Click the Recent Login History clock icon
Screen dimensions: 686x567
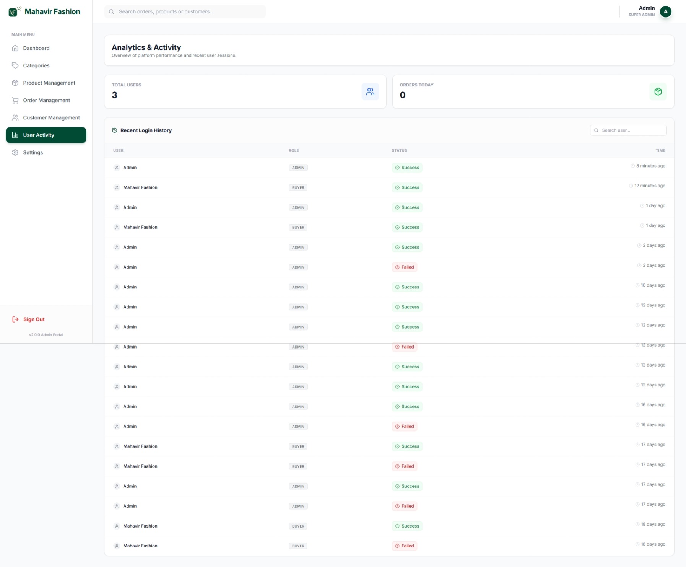114,130
